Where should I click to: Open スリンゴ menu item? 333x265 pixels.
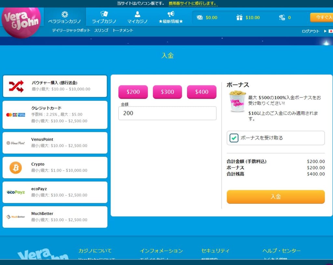(x=101, y=30)
